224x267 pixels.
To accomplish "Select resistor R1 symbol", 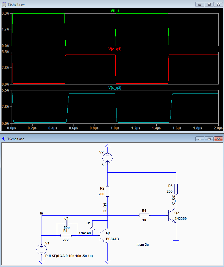I will [66, 236].
